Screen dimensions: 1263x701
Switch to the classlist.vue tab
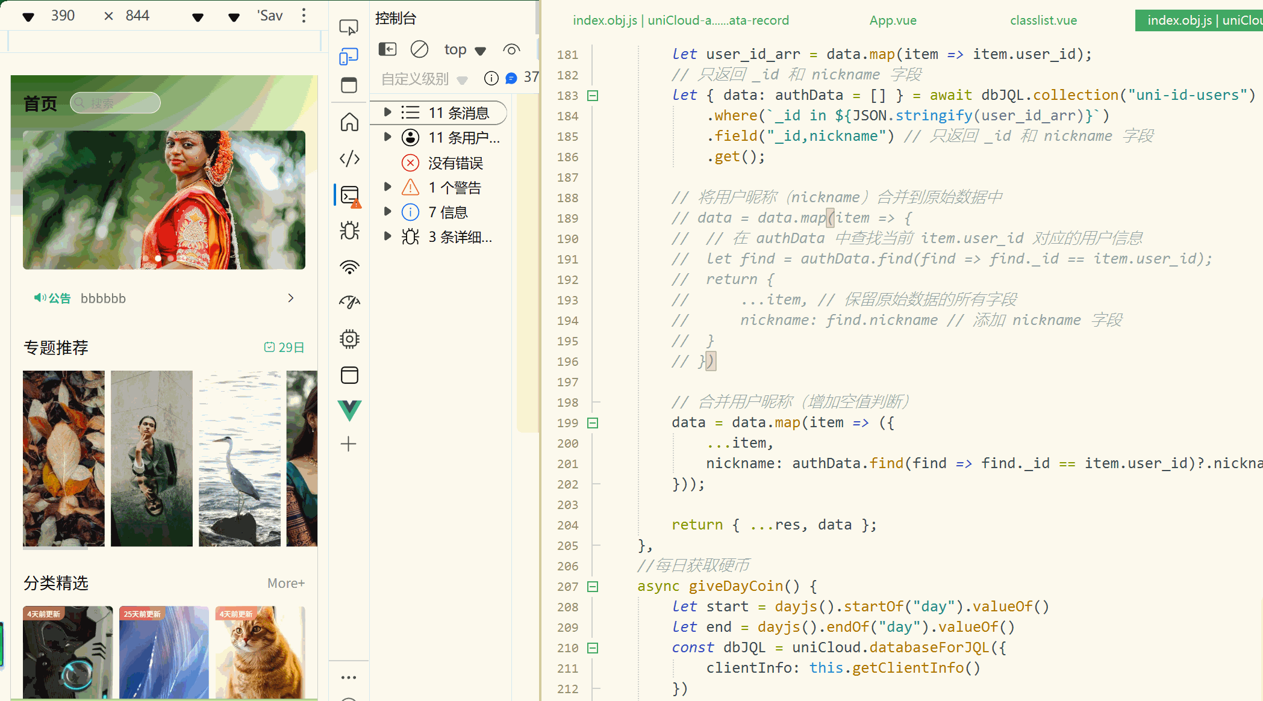[x=1043, y=20]
